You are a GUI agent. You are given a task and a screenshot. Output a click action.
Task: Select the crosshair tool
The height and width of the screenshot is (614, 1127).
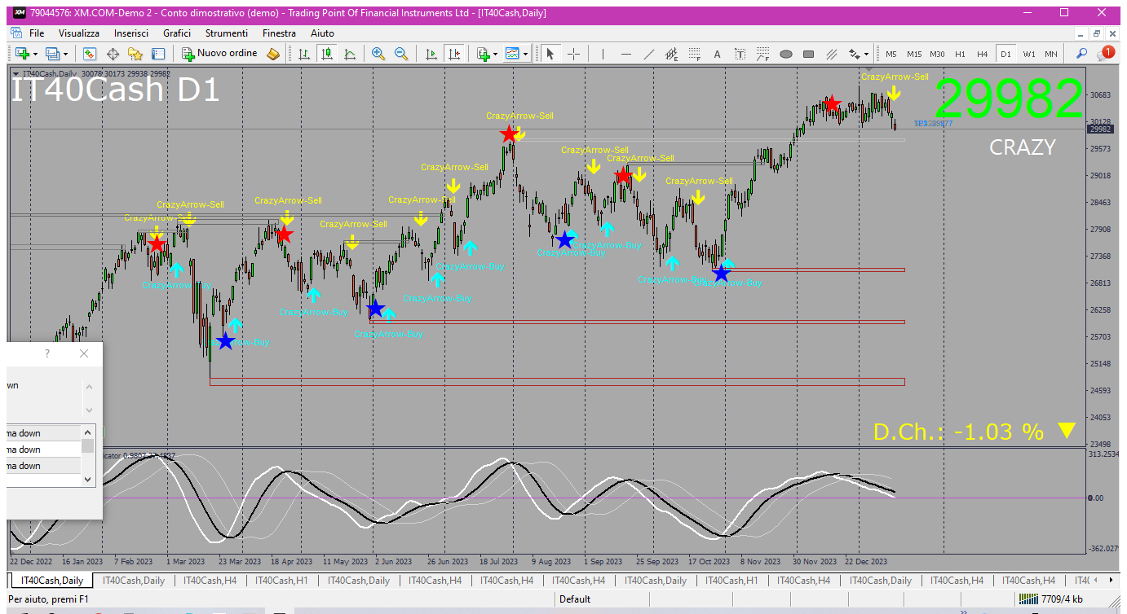574,54
